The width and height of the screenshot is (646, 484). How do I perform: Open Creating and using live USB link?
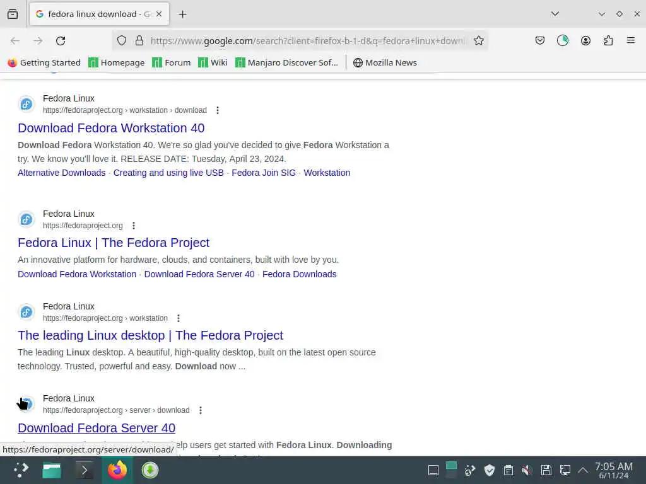pos(168,173)
